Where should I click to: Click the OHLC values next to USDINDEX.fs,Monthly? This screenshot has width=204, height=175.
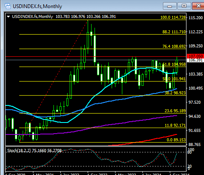coord(86,17)
